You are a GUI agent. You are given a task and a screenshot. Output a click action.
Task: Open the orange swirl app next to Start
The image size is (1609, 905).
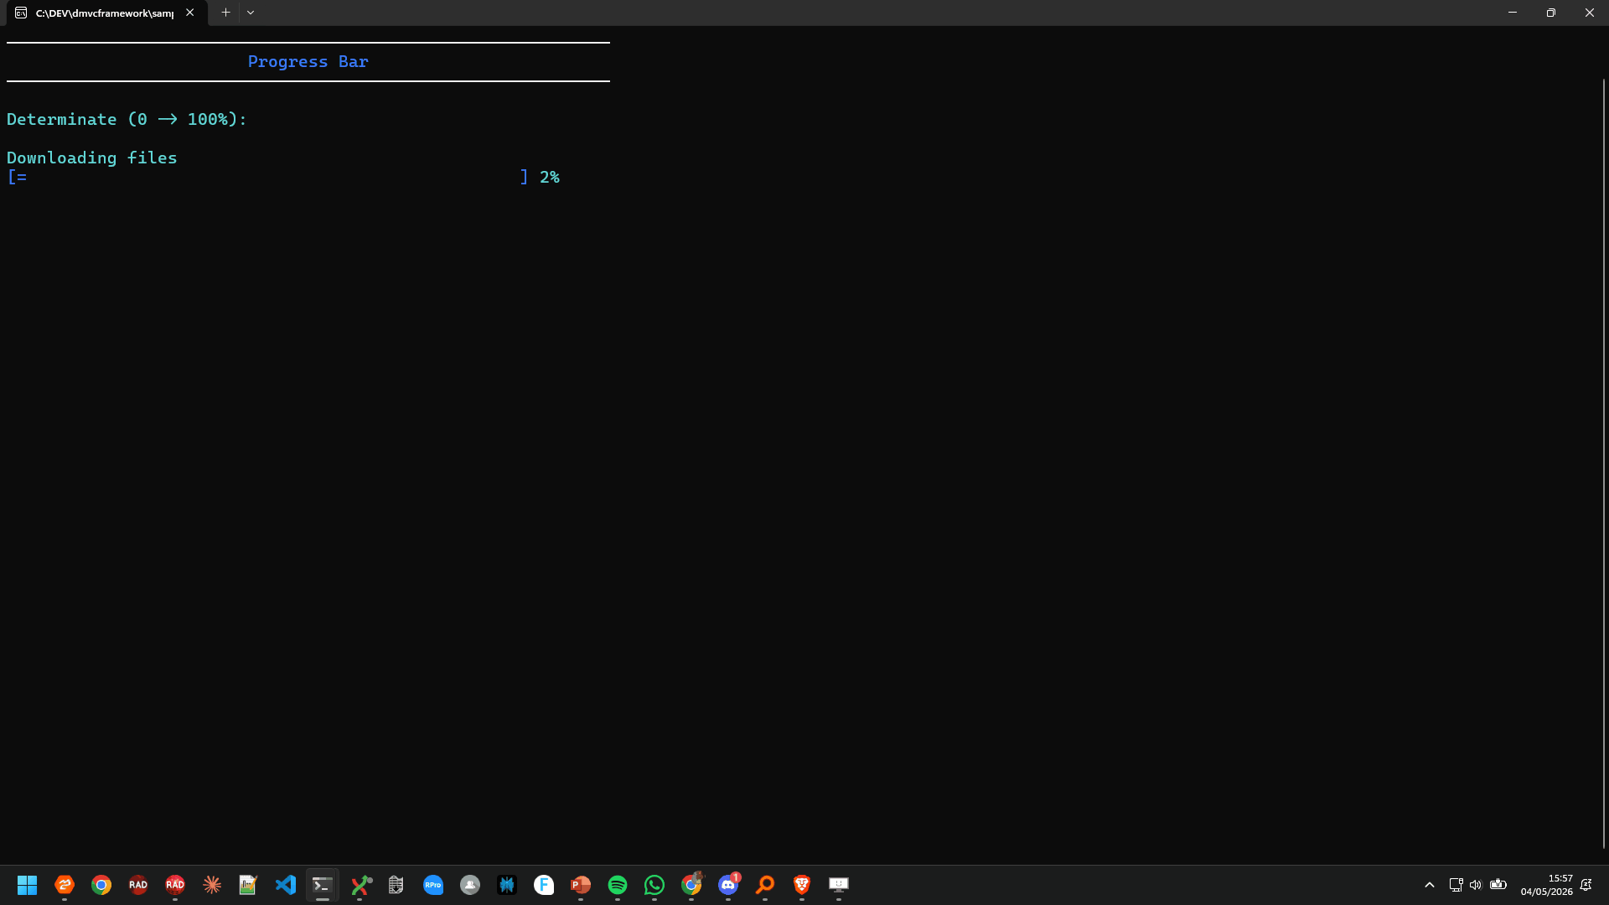tap(65, 885)
